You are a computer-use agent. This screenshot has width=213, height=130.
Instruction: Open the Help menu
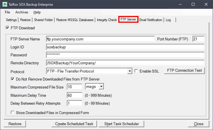[x=37, y=12]
